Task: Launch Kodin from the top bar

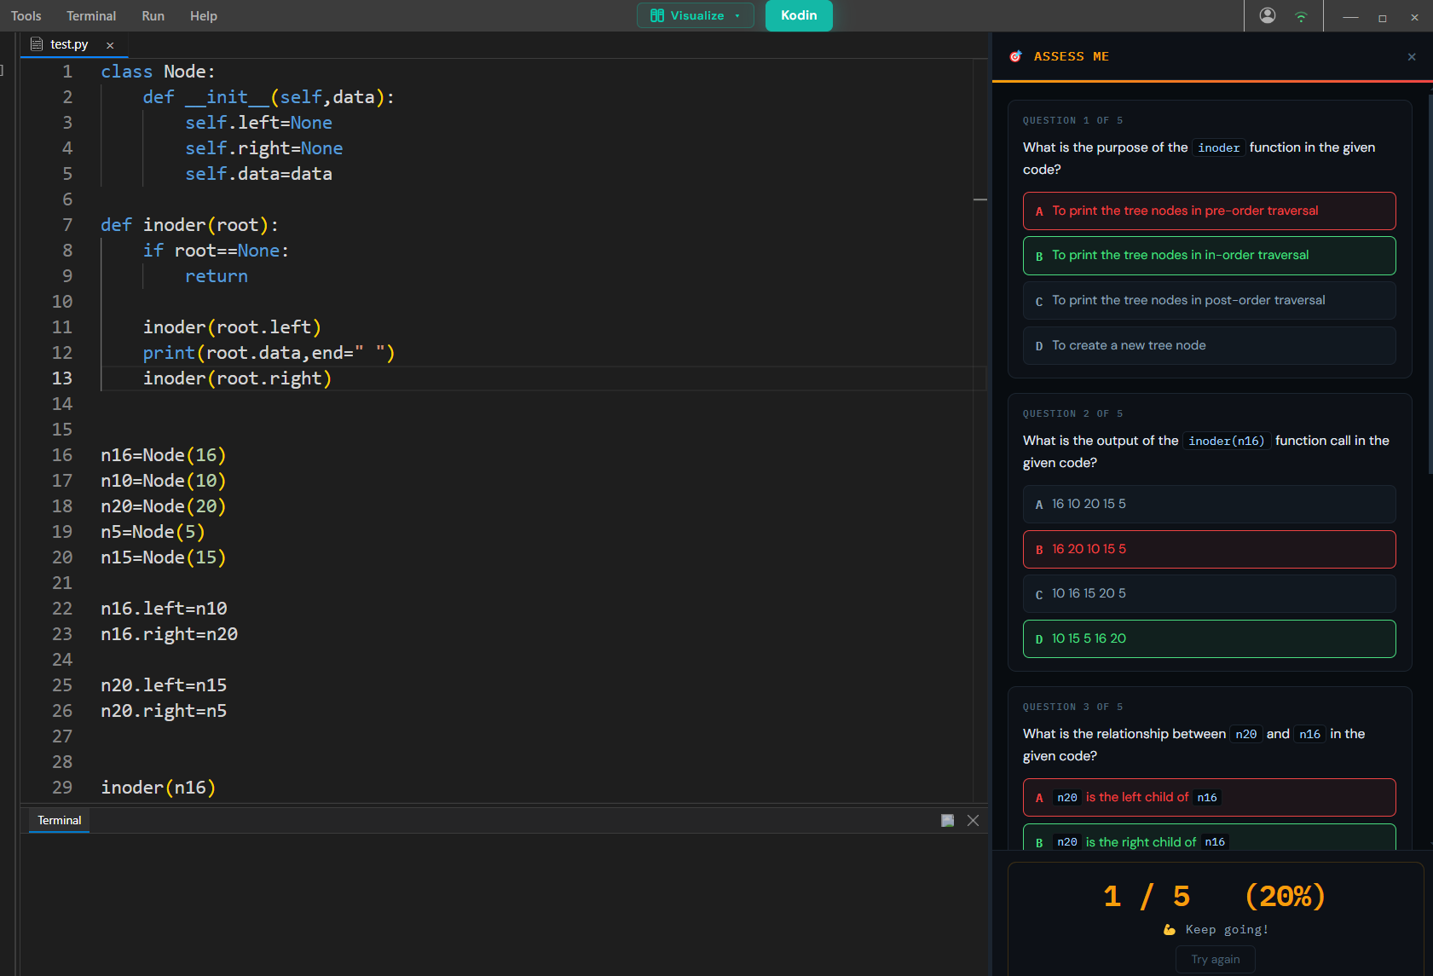Action: tap(799, 15)
